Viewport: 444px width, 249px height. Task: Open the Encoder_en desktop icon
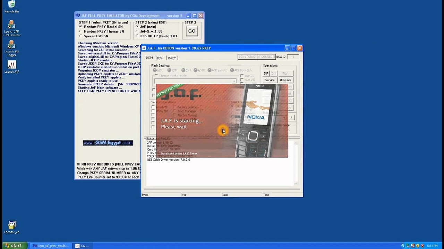coord(12,227)
